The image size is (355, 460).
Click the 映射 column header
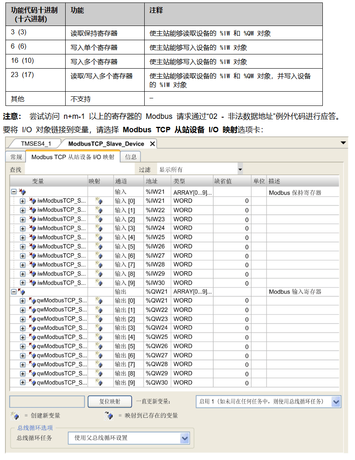[100, 181]
